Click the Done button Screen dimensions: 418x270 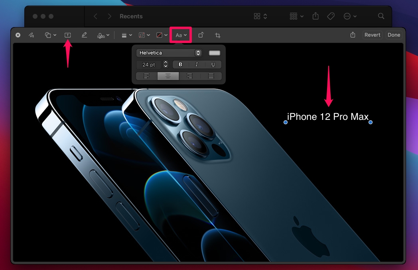(394, 35)
